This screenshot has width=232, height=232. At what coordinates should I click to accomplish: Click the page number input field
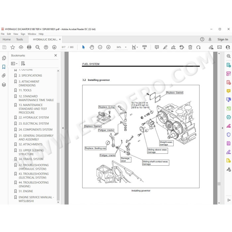pyautogui.click(x=64, y=47)
